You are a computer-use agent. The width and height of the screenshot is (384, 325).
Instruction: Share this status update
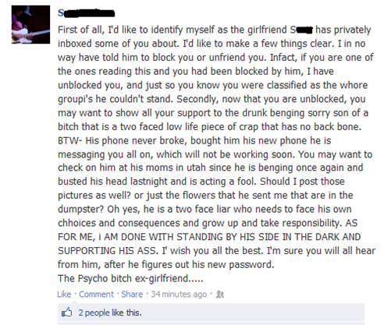tap(132, 294)
